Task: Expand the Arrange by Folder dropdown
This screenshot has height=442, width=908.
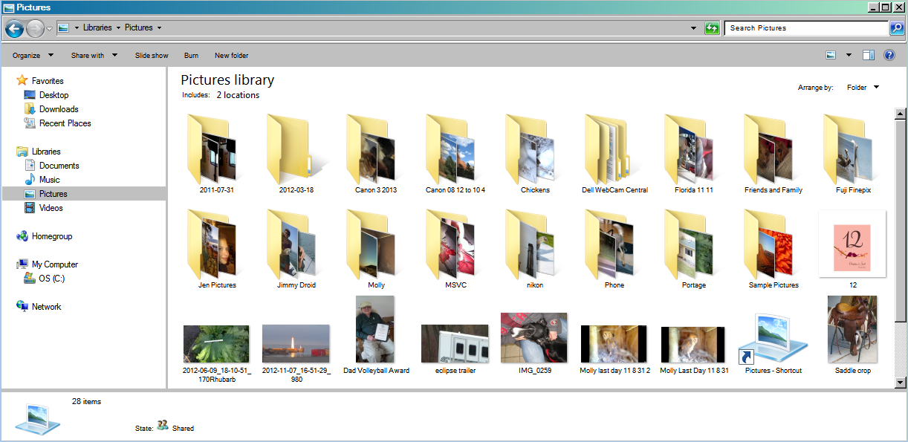Action: [863, 88]
